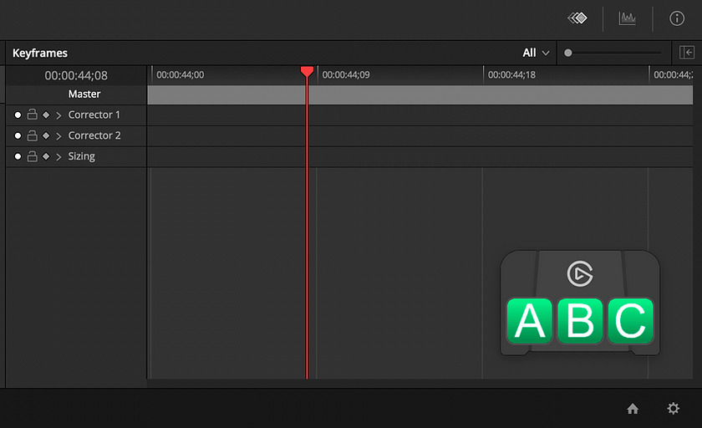Viewport: 702px width, 428px height.
Task: Expand keyframe editor with arrow panel icon
Action: [686, 53]
